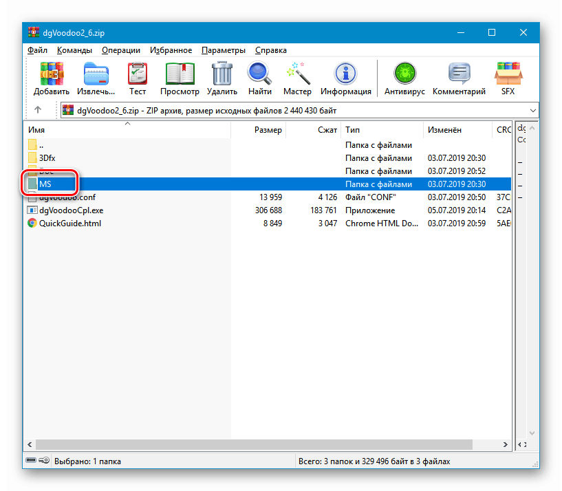Open the Комментарий tool
Image resolution: width=562 pixels, height=491 pixels.
tap(459, 78)
